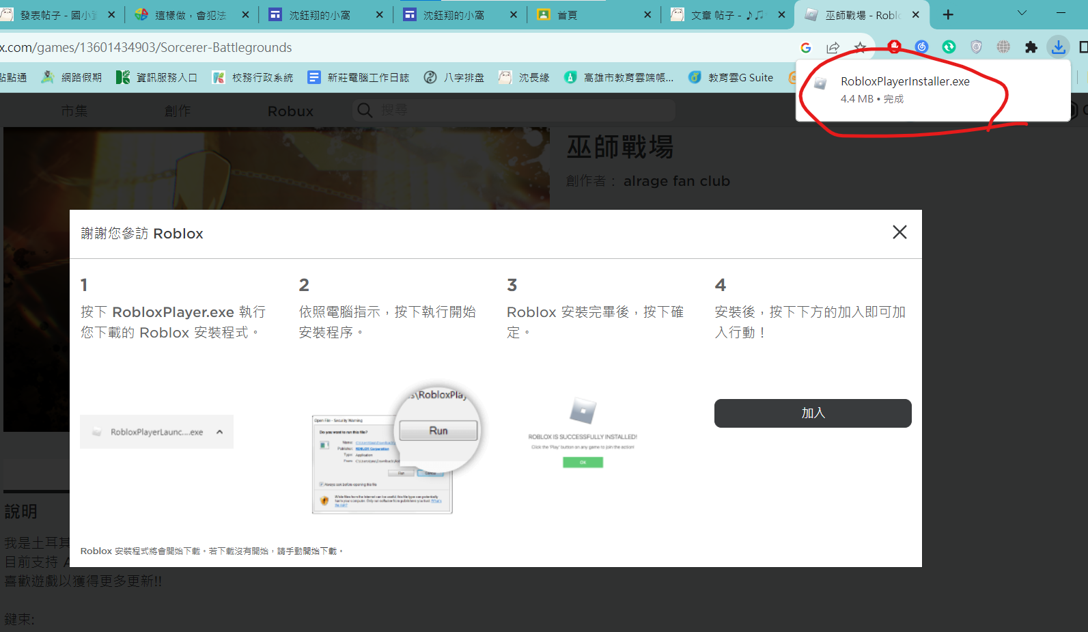Open the 新莊電腦工作日誌 bookmark
This screenshot has width=1088, height=632.
click(x=358, y=78)
